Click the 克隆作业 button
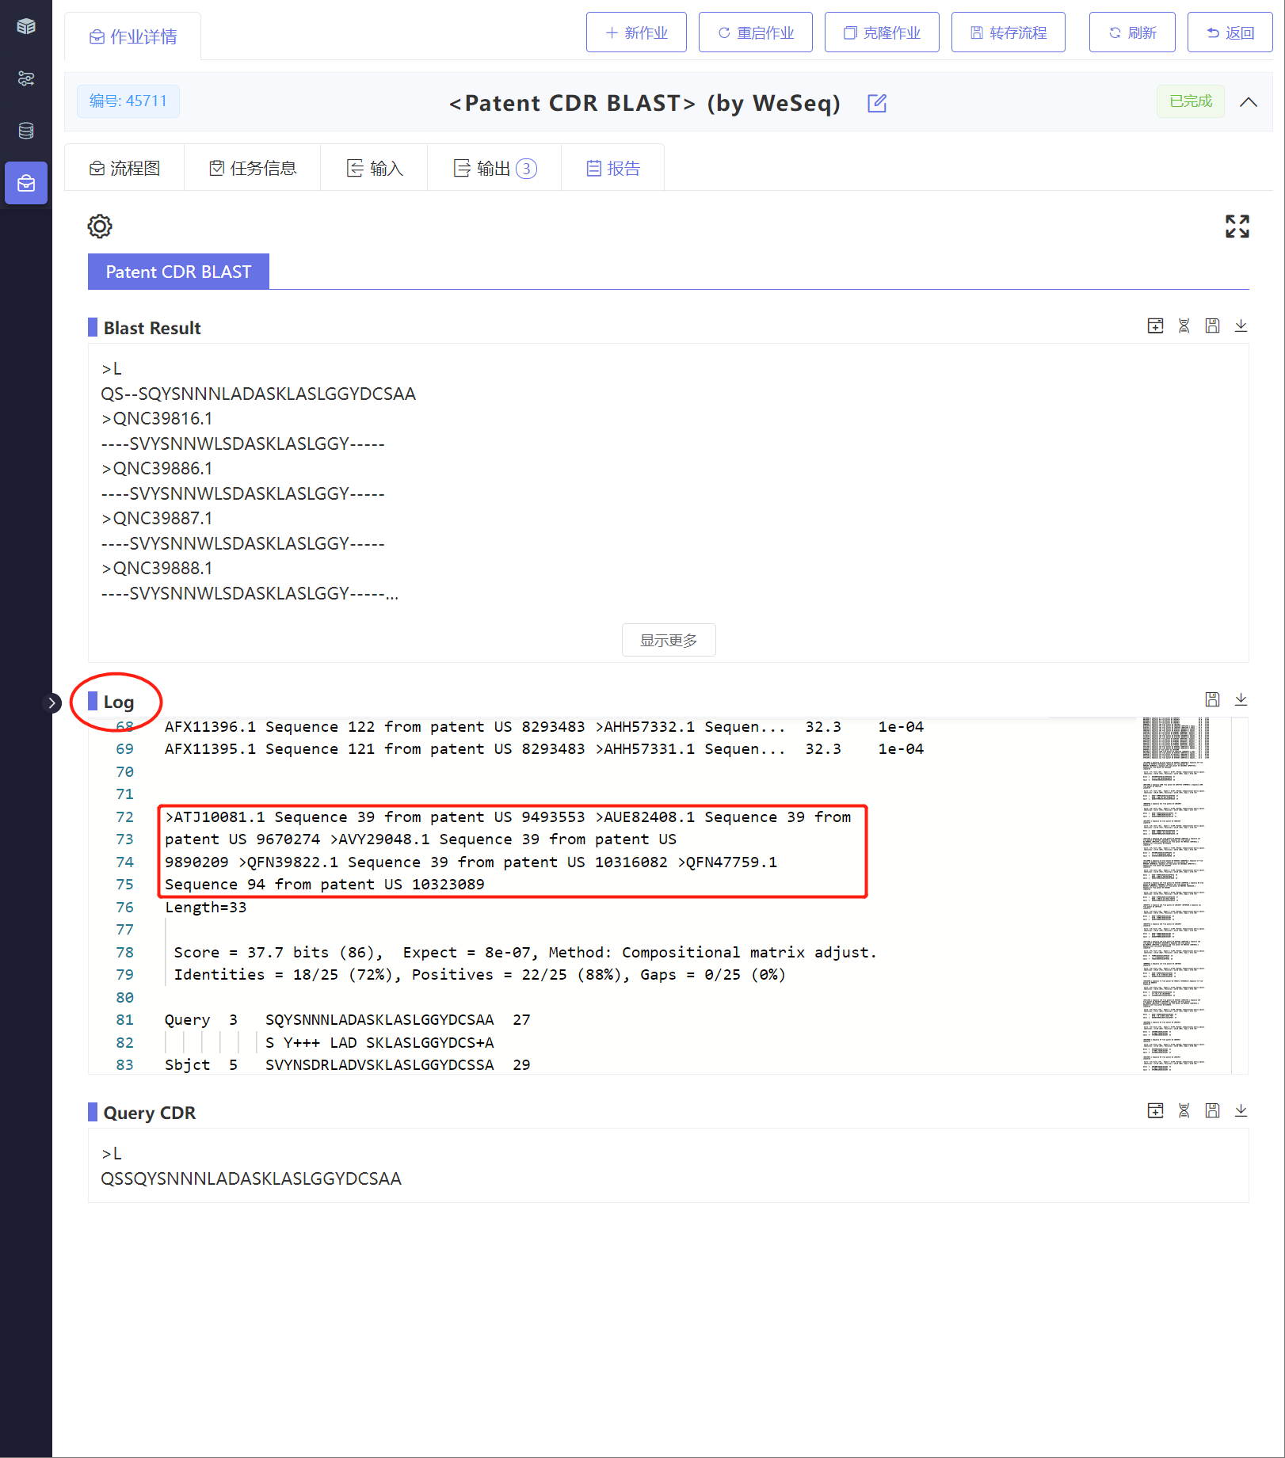This screenshot has height=1458, width=1285. [882, 32]
